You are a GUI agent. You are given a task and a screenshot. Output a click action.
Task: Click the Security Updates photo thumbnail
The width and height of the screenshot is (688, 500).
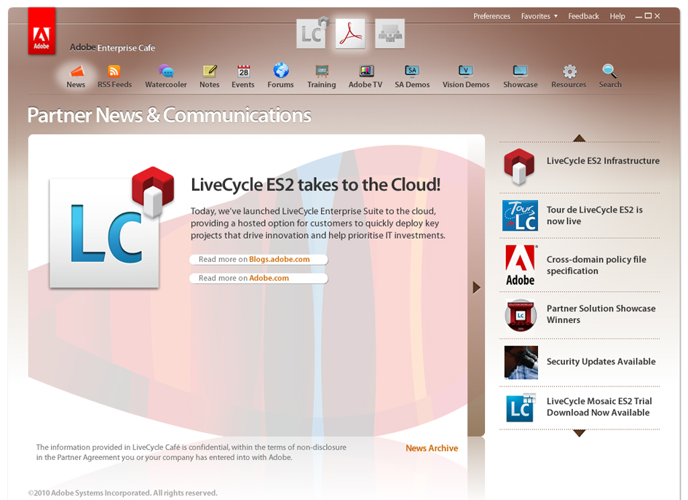521,362
